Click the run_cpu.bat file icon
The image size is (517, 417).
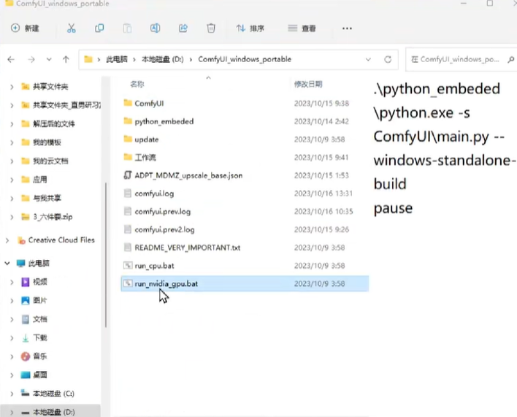tap(128, 265)
